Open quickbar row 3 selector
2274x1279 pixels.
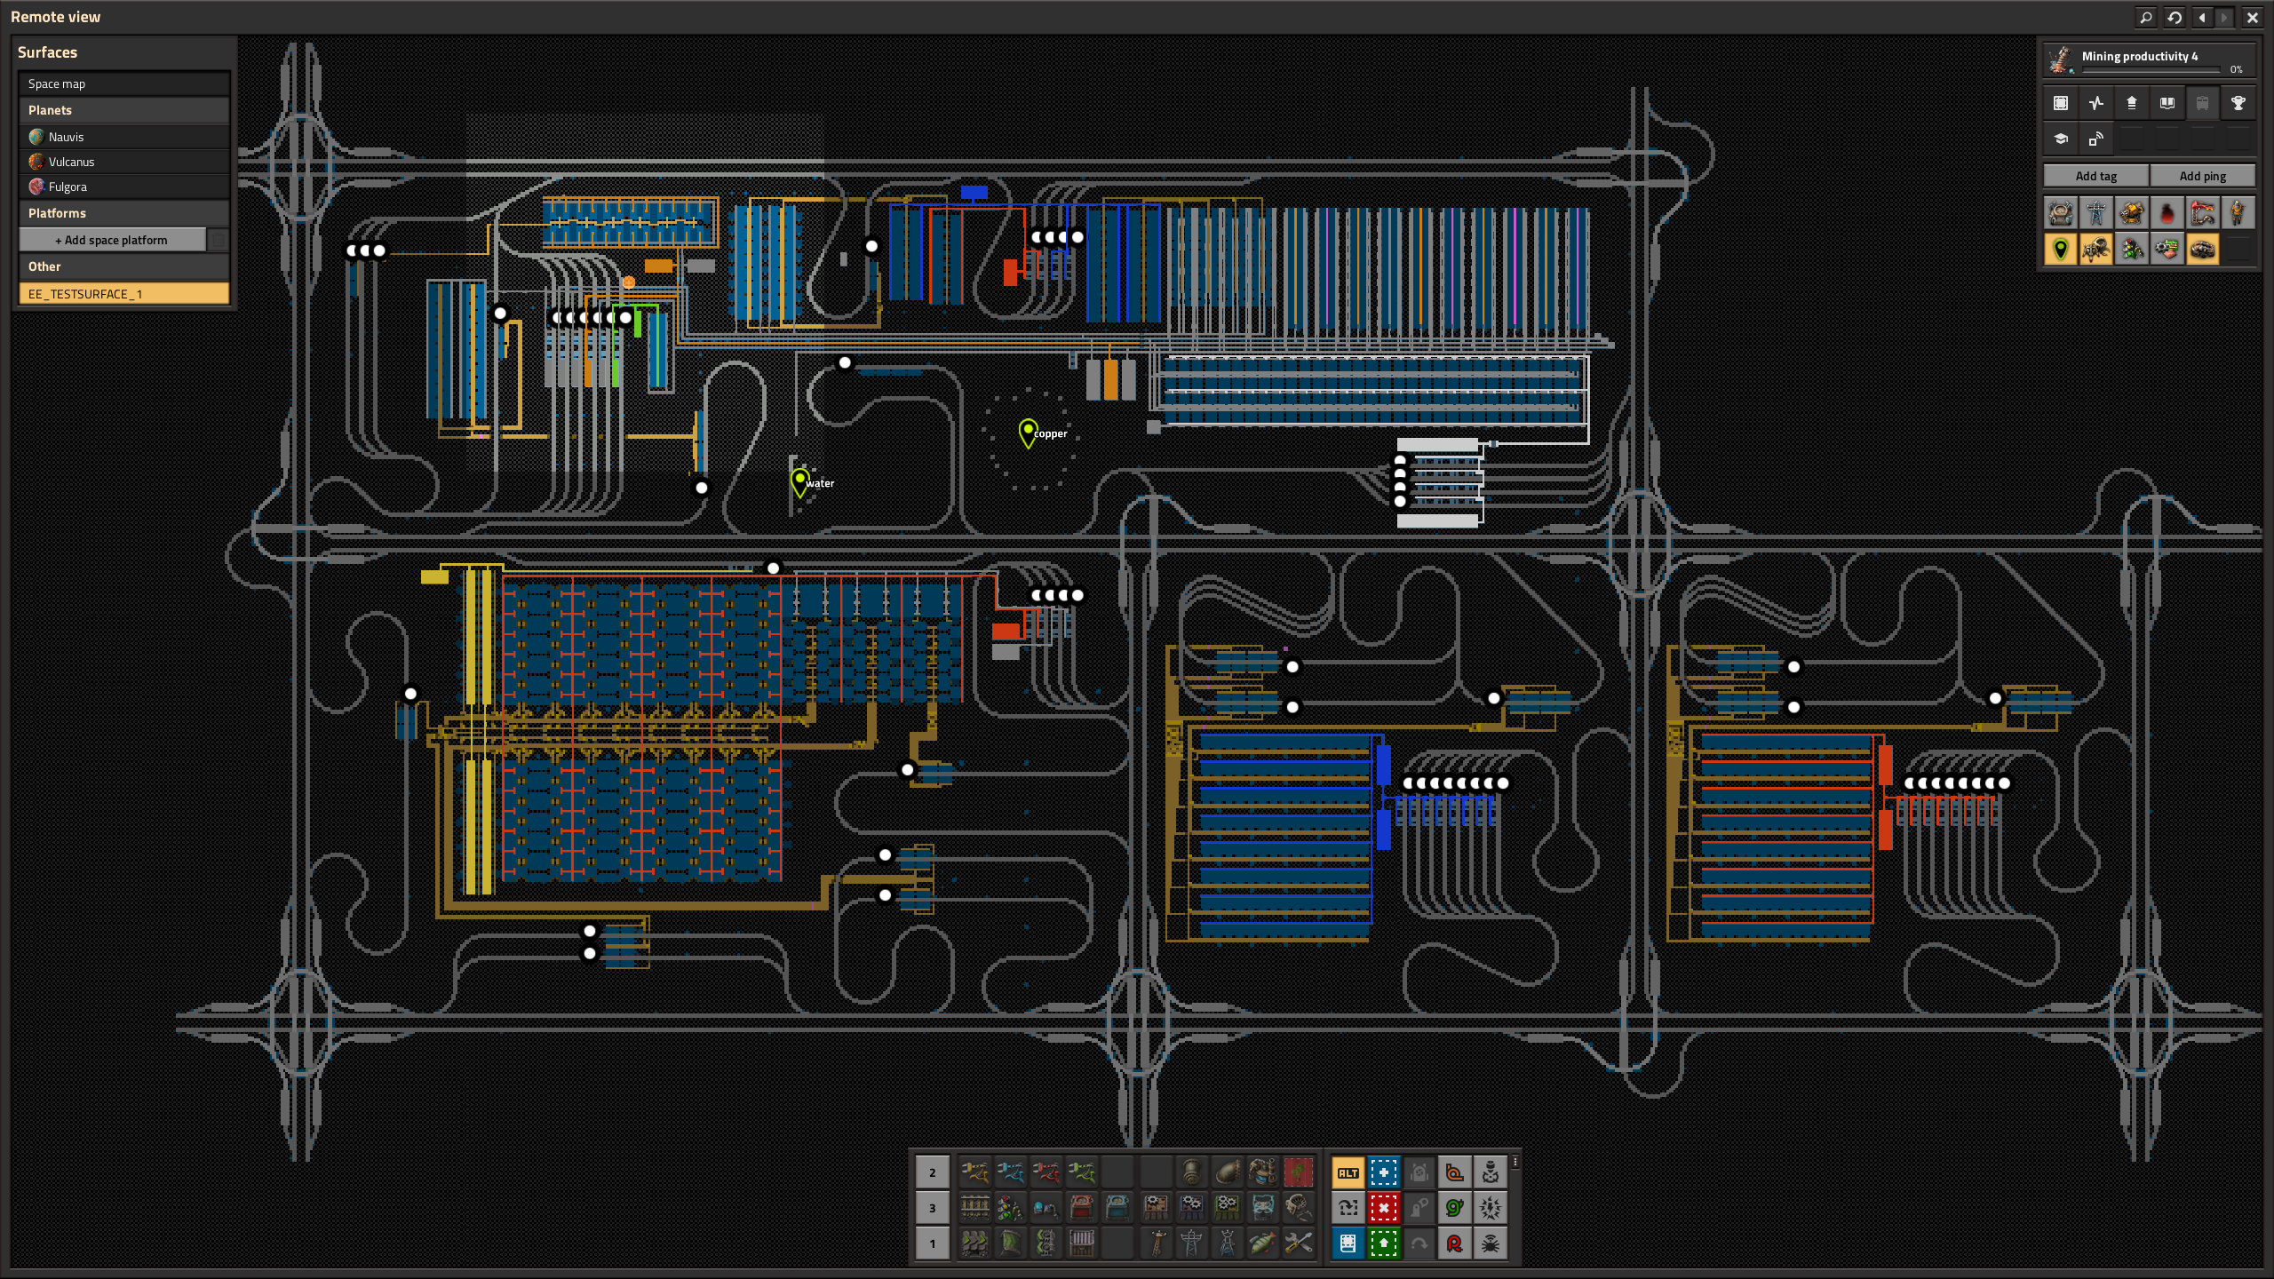point(933,1208)
